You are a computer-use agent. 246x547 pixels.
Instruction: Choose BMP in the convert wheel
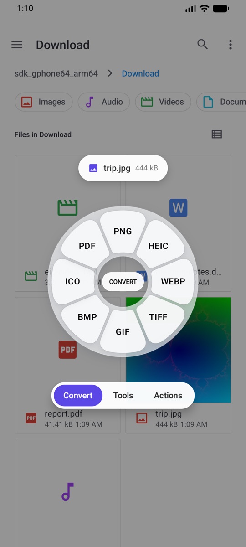coord(87,317)
